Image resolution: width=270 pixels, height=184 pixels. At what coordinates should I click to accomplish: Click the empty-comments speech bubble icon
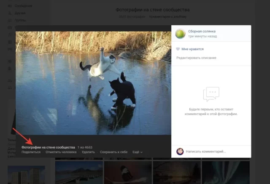(x=211, y=94)
